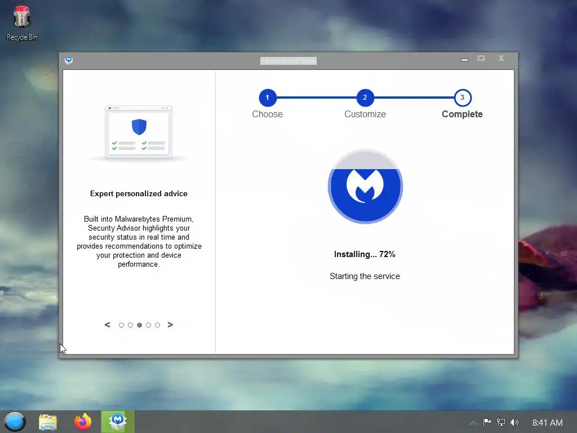577x433 pixels.
Task: Select the third filled carousel dot
Action: pyautogui.click(x=140, y=325)
